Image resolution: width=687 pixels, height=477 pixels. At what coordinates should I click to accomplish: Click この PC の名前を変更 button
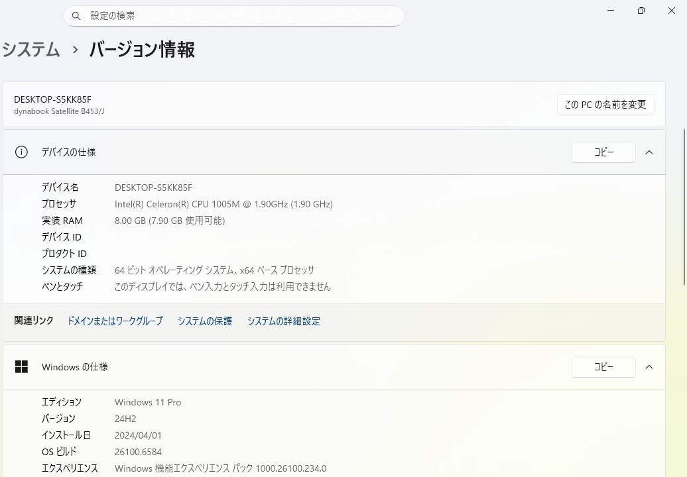point(605,105)
